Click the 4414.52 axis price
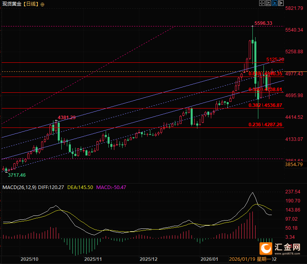 pyautogui.click(x=294, y=117)
